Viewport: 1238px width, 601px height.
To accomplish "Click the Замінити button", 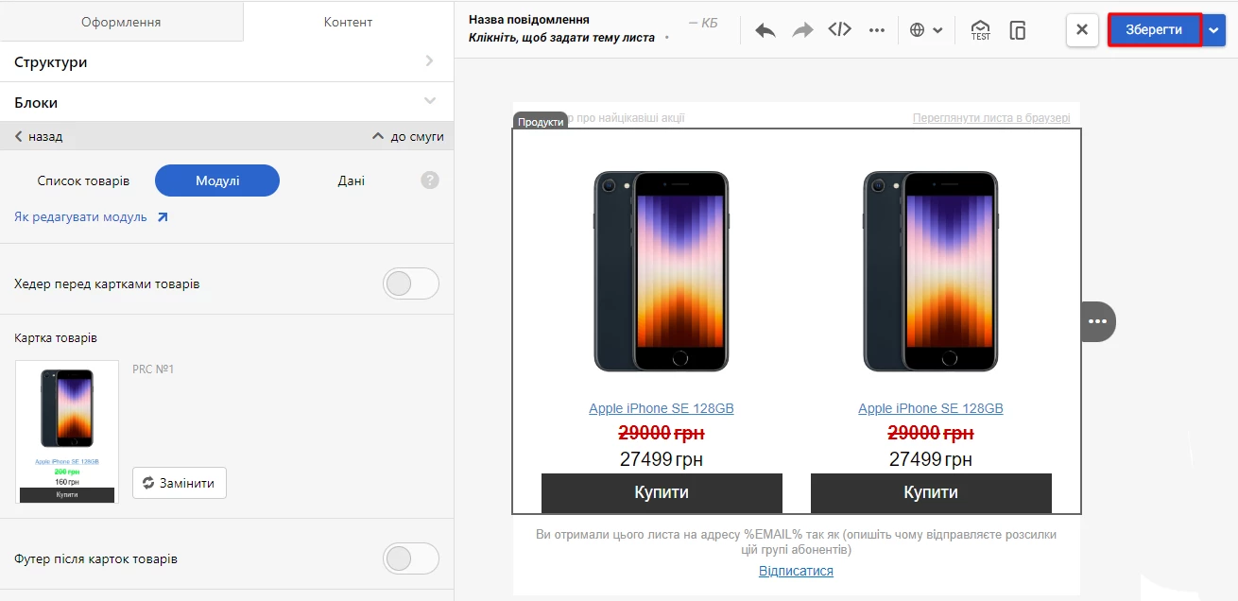I will [x=180, y=483].
